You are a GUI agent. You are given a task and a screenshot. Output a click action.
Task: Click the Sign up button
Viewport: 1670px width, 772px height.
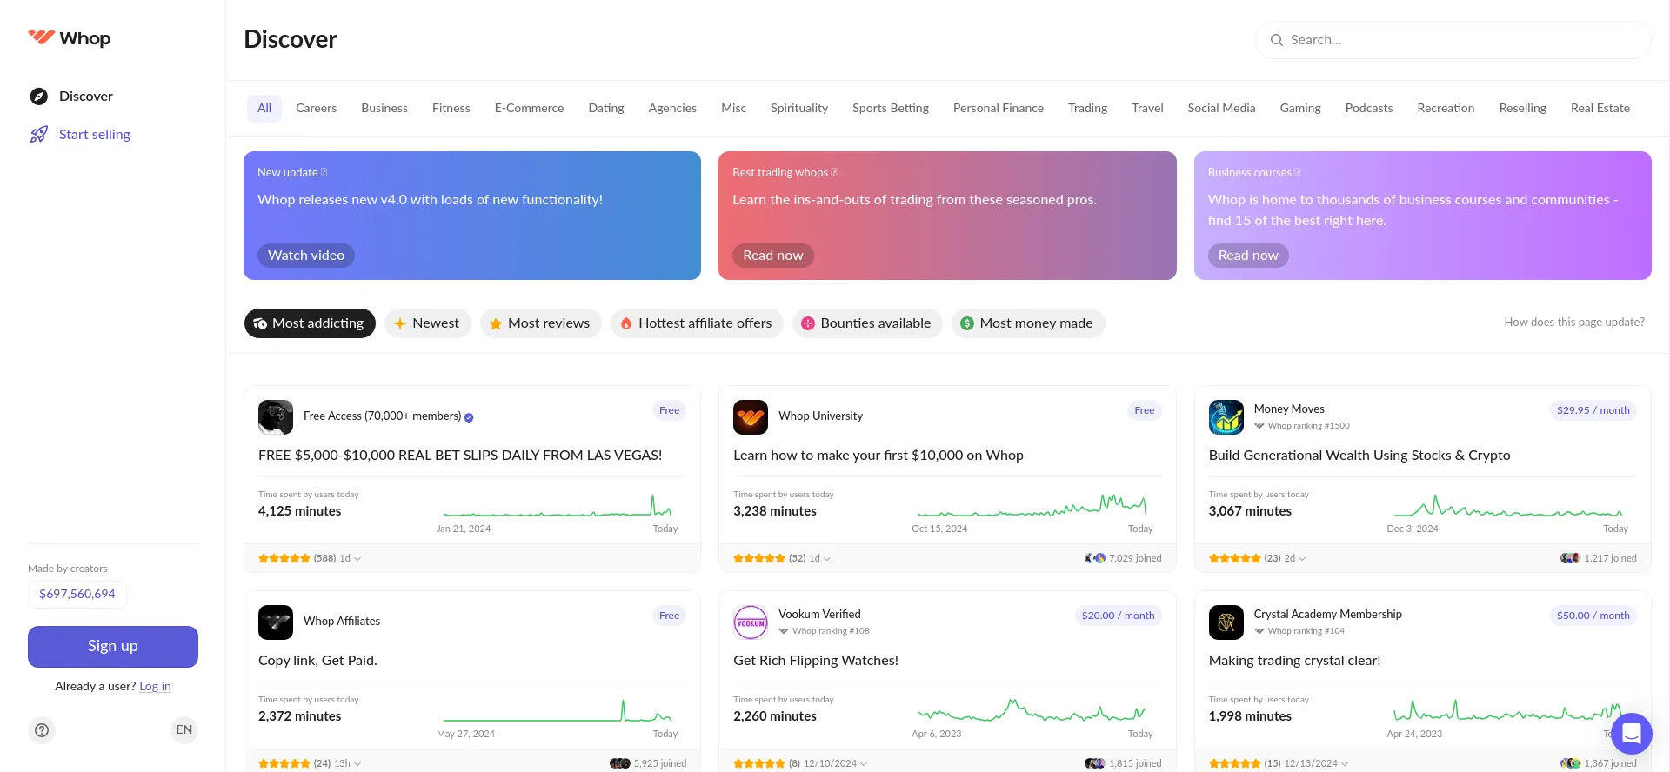click(x=113, y=647)
